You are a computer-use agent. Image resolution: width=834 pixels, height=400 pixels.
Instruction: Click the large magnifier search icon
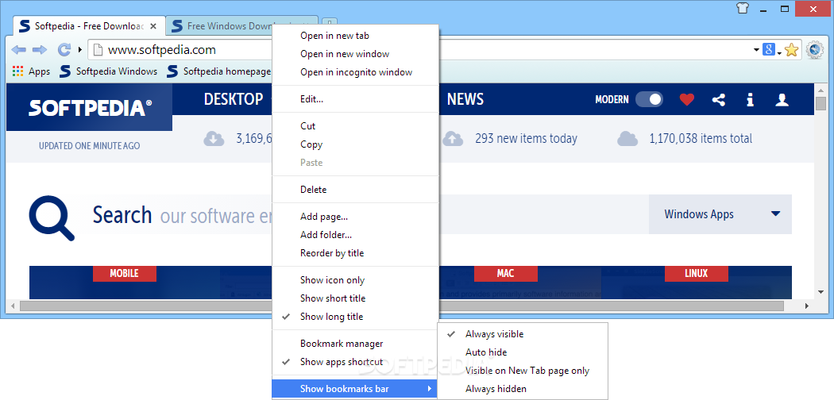tap(52, 218)
